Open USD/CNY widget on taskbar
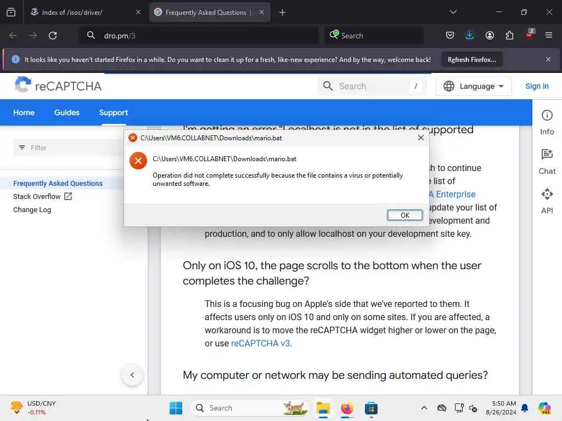This screenshot has height=421, width=562. pos(33,408)
